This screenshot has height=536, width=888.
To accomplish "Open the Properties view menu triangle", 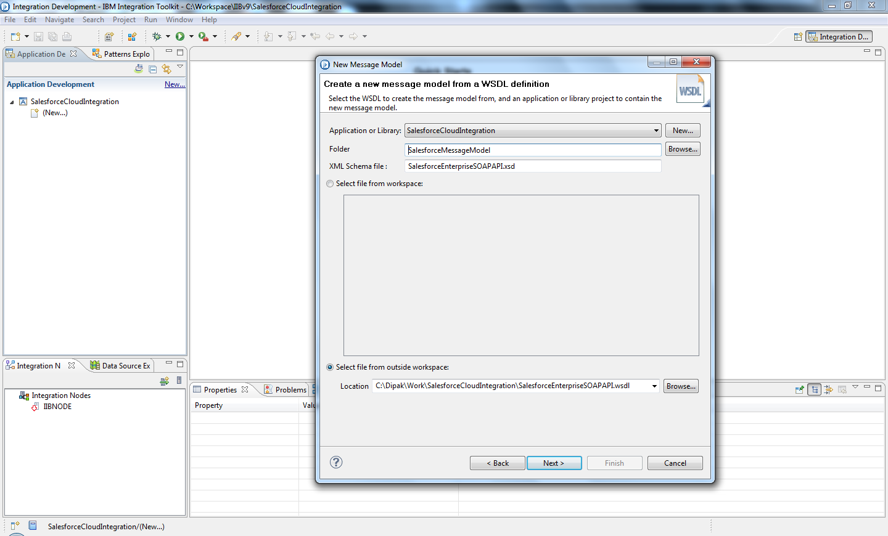I will [855, 387].
